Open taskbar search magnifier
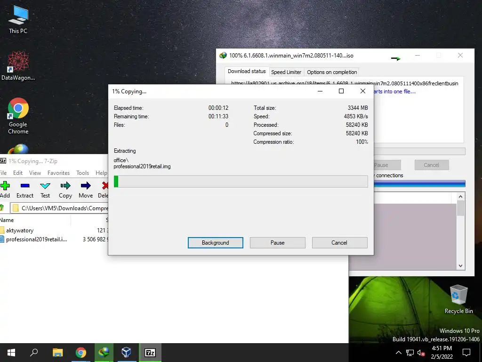The image size is (482, 362). pos(34,353)
